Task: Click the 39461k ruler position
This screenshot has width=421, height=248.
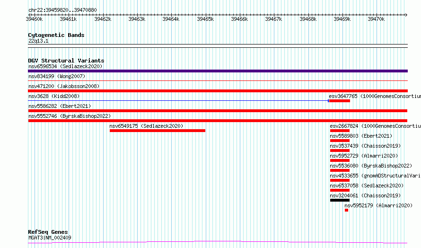Action: click(68, 19)
